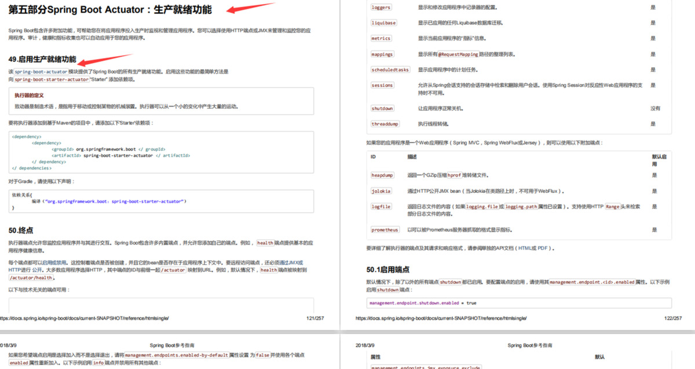The image size is (695, 369).
Task: Click the '依赖关系{' line in Gradle snippet
Action: [x=23, y=195]
